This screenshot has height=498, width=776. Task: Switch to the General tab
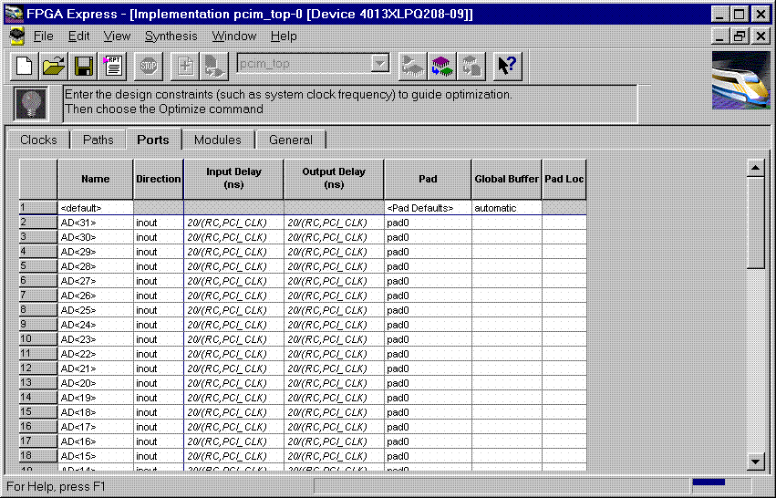pos(291,140)
